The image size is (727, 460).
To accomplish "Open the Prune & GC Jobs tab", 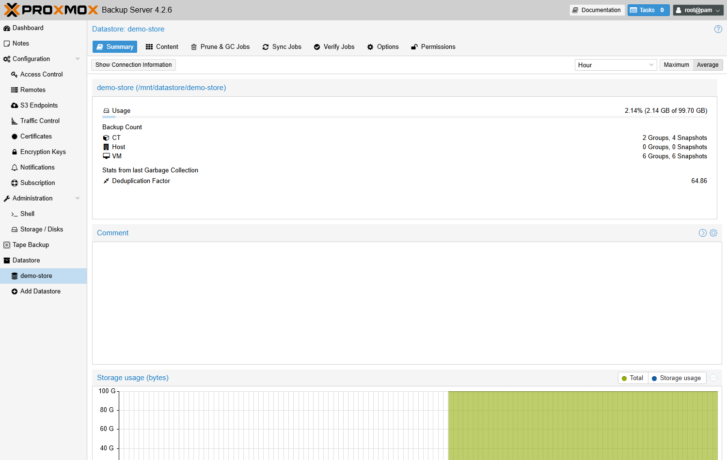I will (x=220, y=47).
